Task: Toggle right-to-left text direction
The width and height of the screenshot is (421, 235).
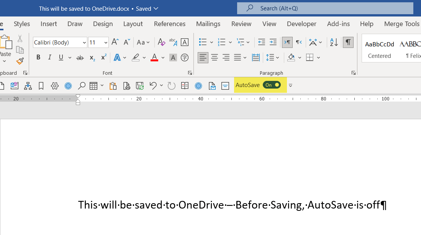Action: 298,42
